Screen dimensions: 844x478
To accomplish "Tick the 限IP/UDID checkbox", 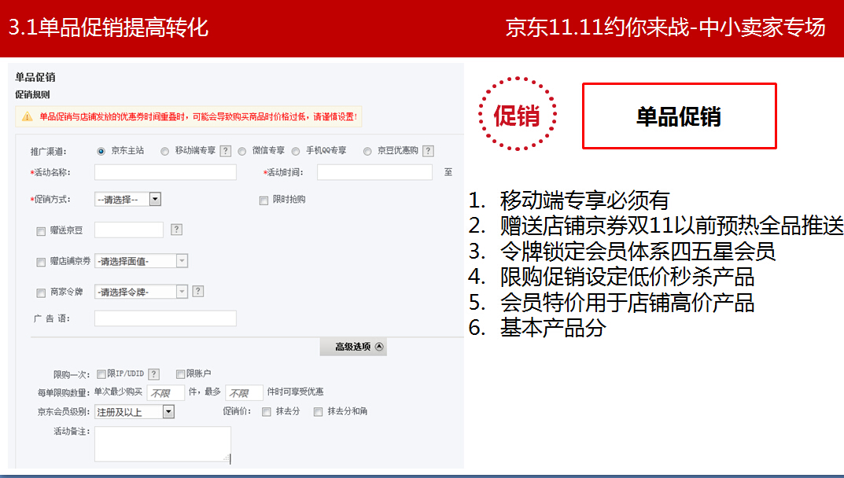I will [x=101, y=374].
